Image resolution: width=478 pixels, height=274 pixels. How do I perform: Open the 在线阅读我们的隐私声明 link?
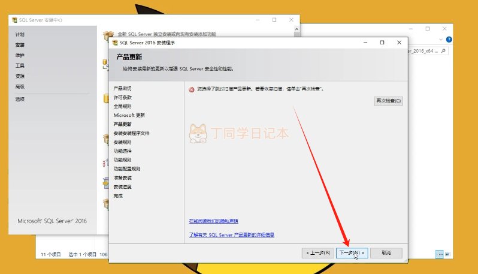coord(213,221)
